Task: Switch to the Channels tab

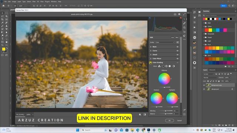Action: point(212,70)
